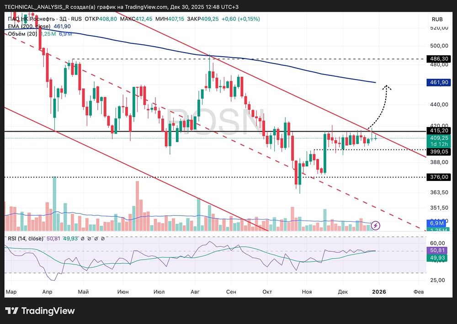Click the Авг label on time axis

tap(195, 292)
